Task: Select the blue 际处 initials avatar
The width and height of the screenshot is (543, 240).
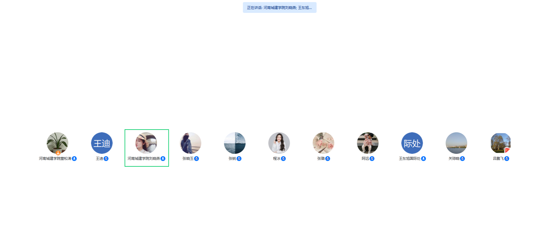Action: pyautogui.click(x=412, y=143)
